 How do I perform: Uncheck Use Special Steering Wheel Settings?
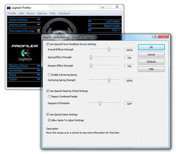point(48,91)
